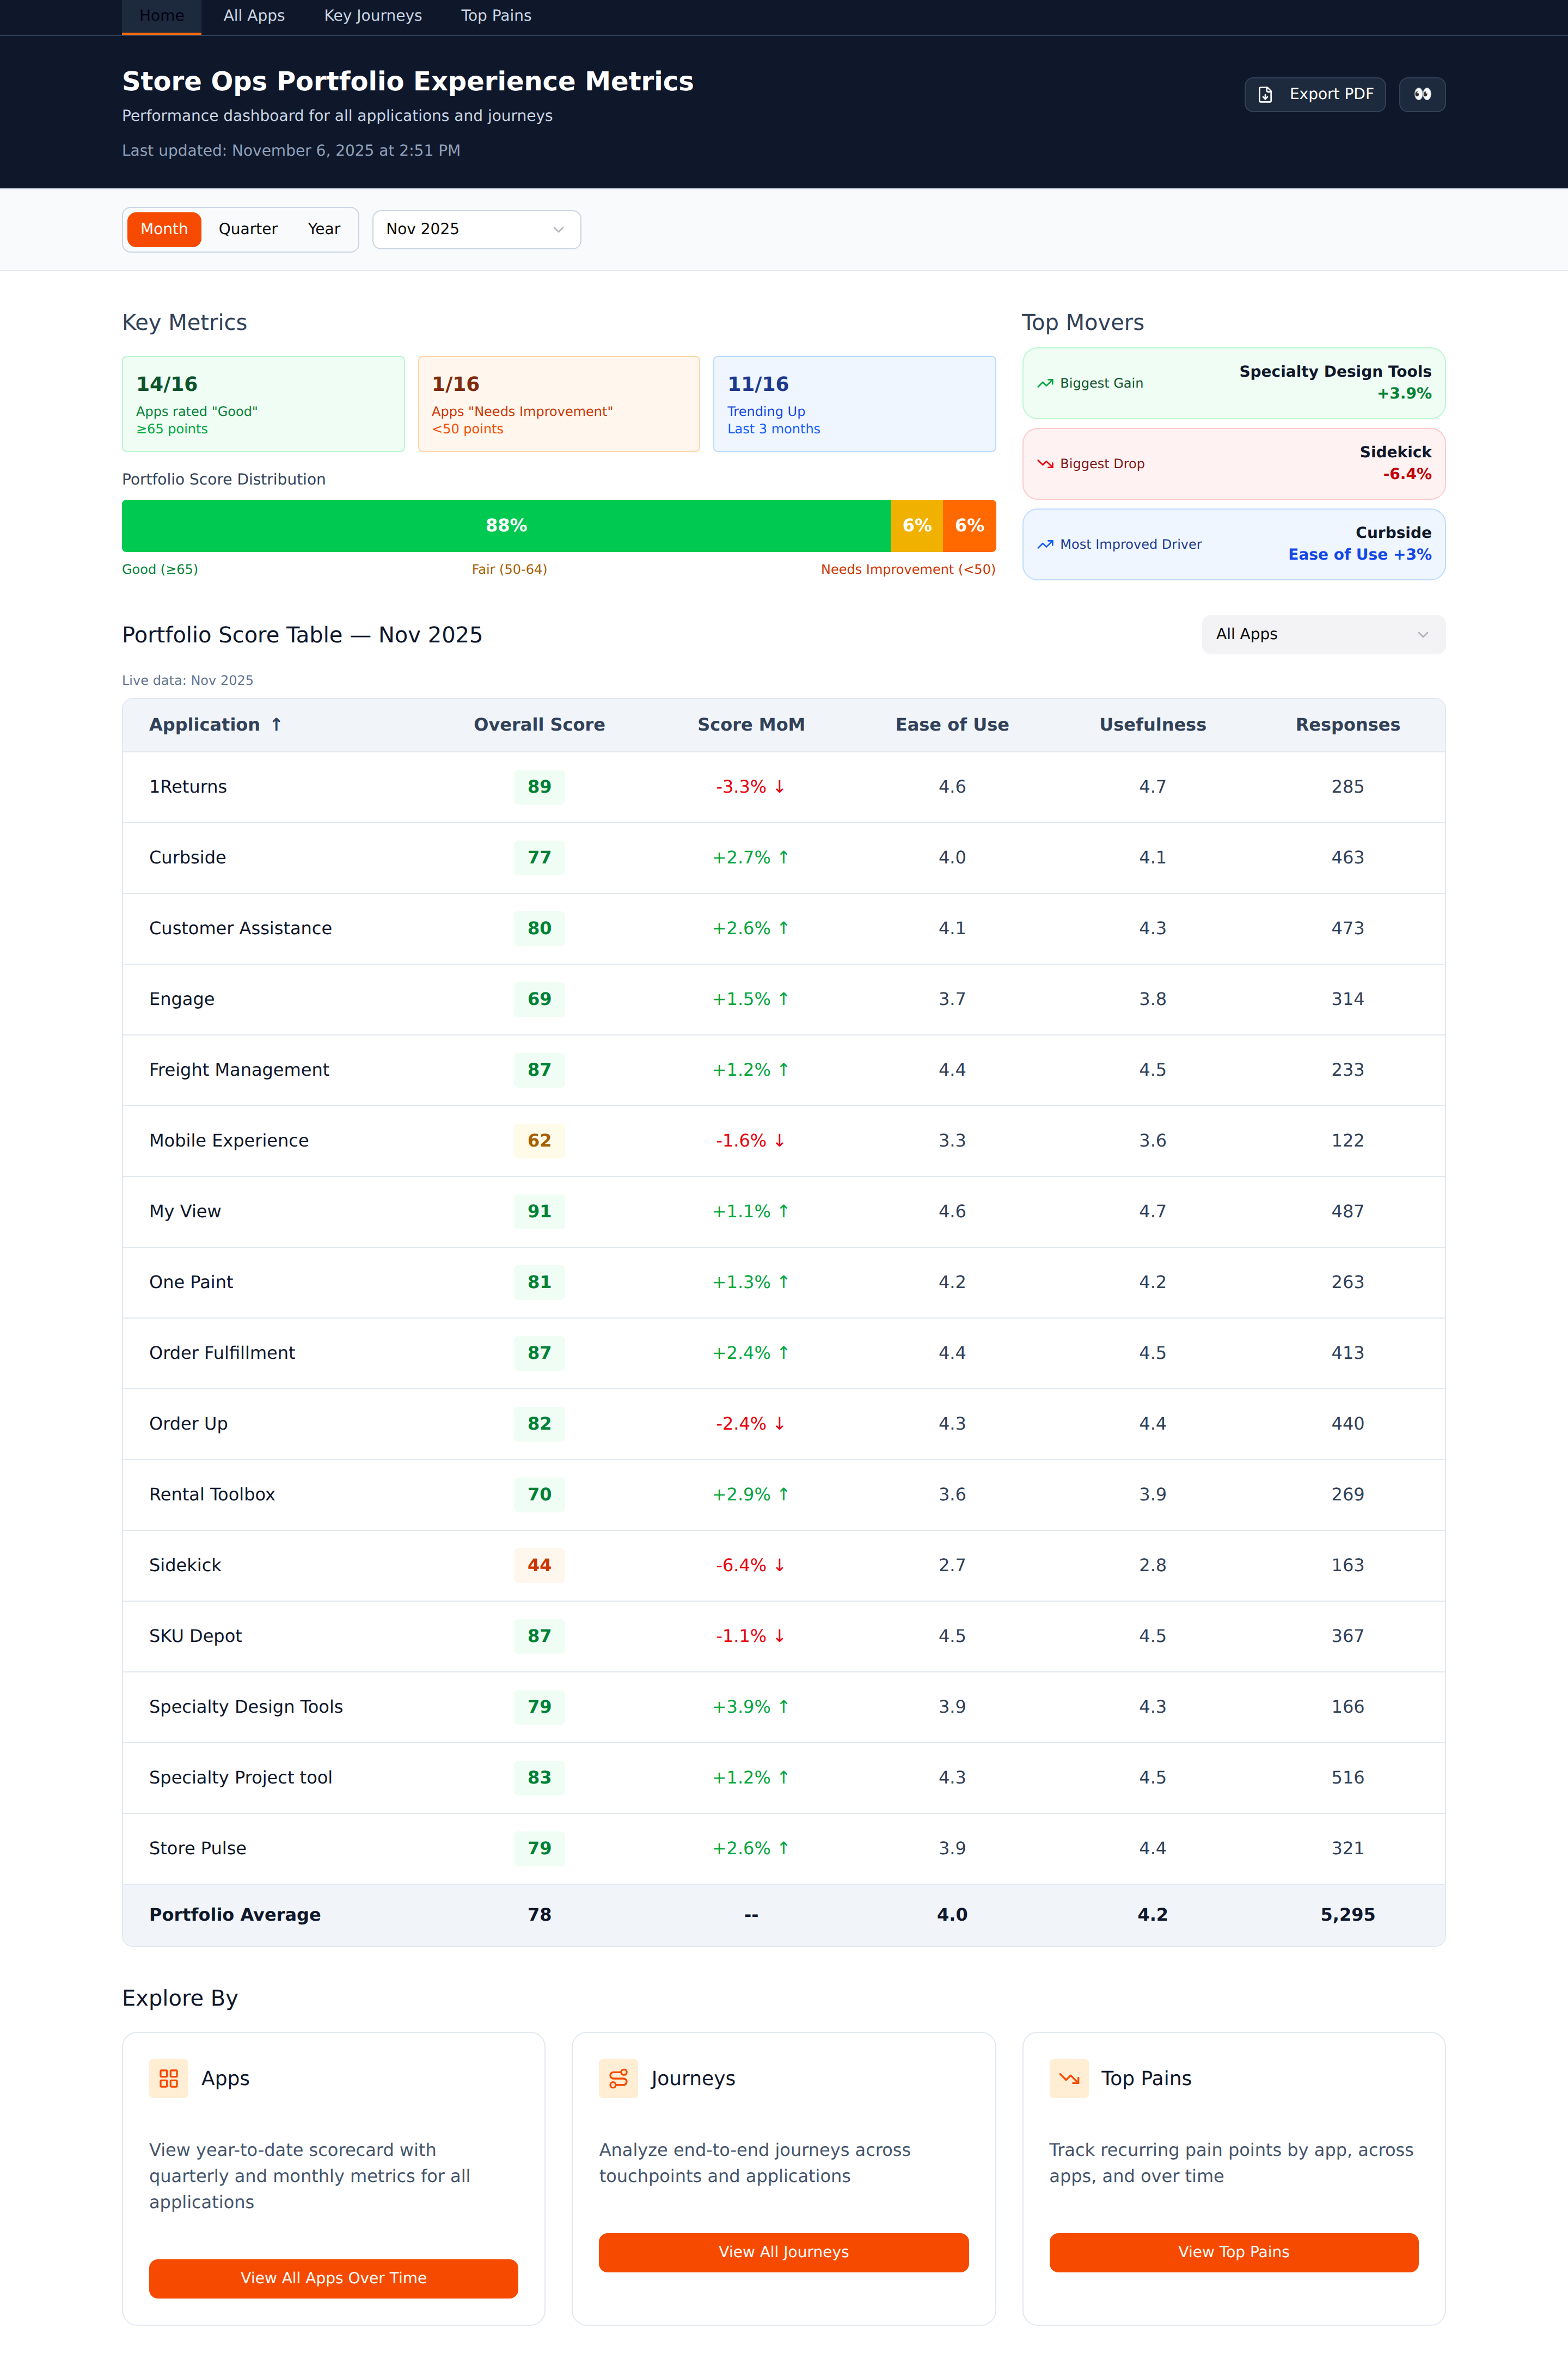Click the Top Pains trending-down icon
The height and width of the screenshot is (2378, 1568).
point(1068,2078)
